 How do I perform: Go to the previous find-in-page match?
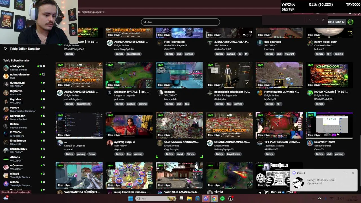pos(310,20)
